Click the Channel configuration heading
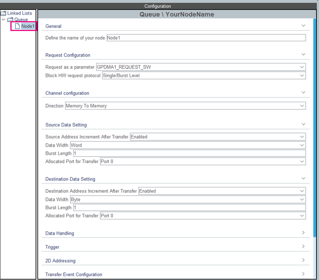Image resolution: width=320 pixels, height=280 pixels. point(67,93)
